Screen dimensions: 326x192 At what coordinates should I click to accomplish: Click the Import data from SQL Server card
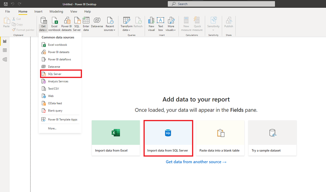coord(168,138)
